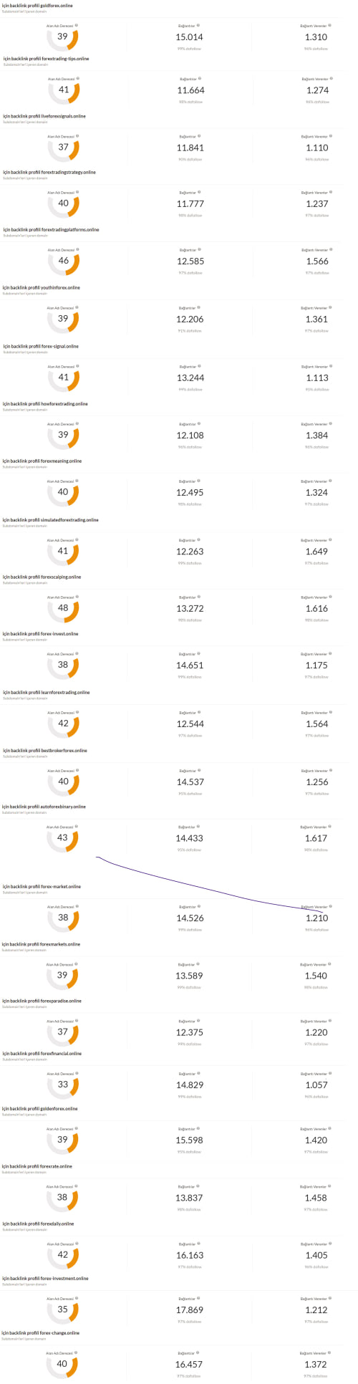Click Bağlantı Verenler info icon above 1.372
Screen dimensions: 358x1384
(x=330, y=1353)
